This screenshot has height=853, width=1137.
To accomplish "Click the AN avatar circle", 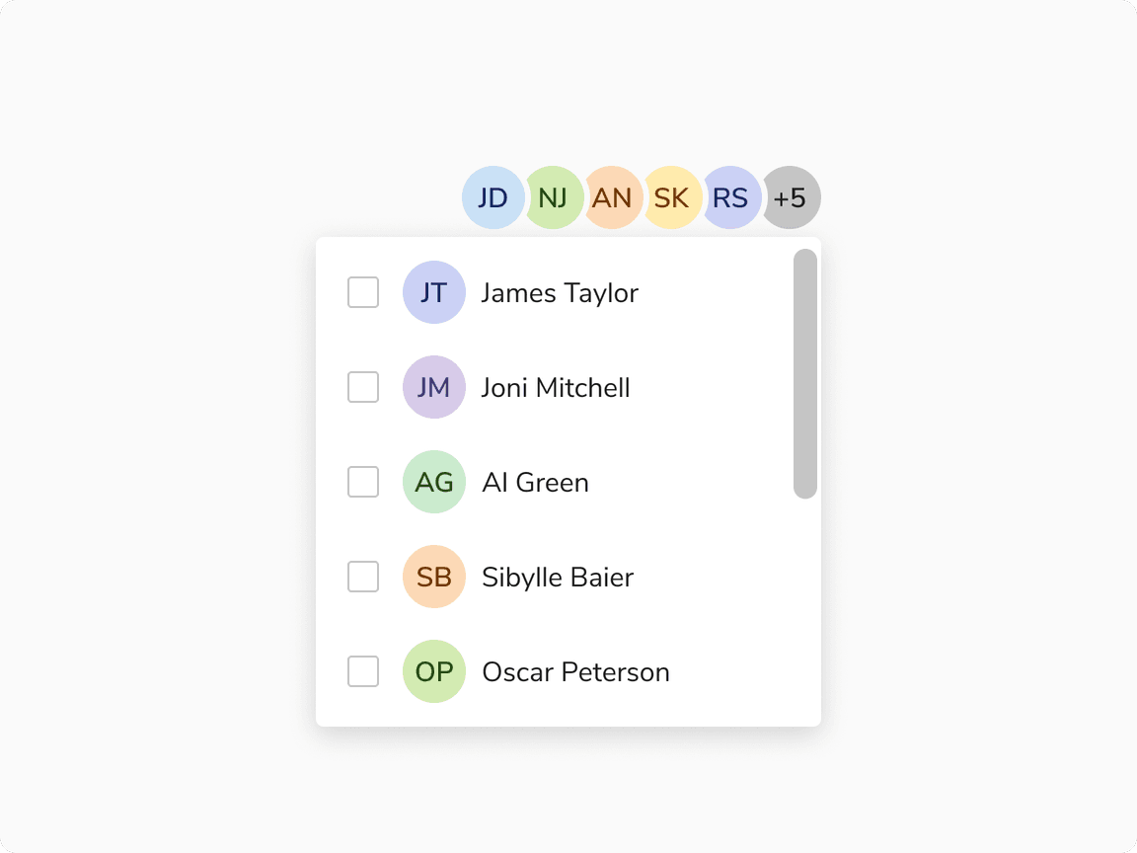I will tap(613, 197).
